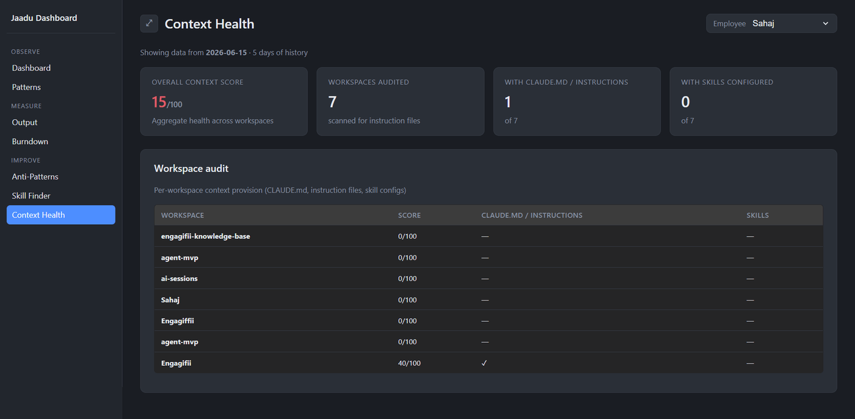Click the With CLAUDE.md / Instructions card
Screen dimensions: 855x419
(577, 101)
